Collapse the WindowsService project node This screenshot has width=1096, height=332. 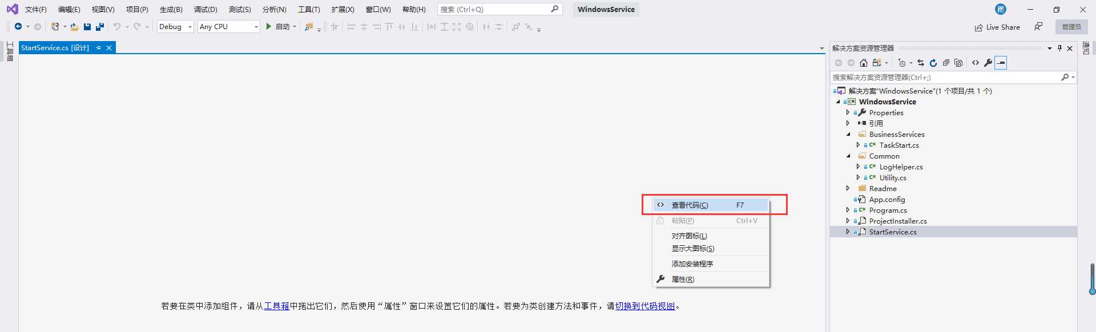pos(838,102)
